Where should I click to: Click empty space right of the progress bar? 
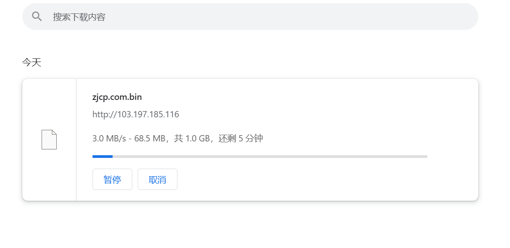452,157
